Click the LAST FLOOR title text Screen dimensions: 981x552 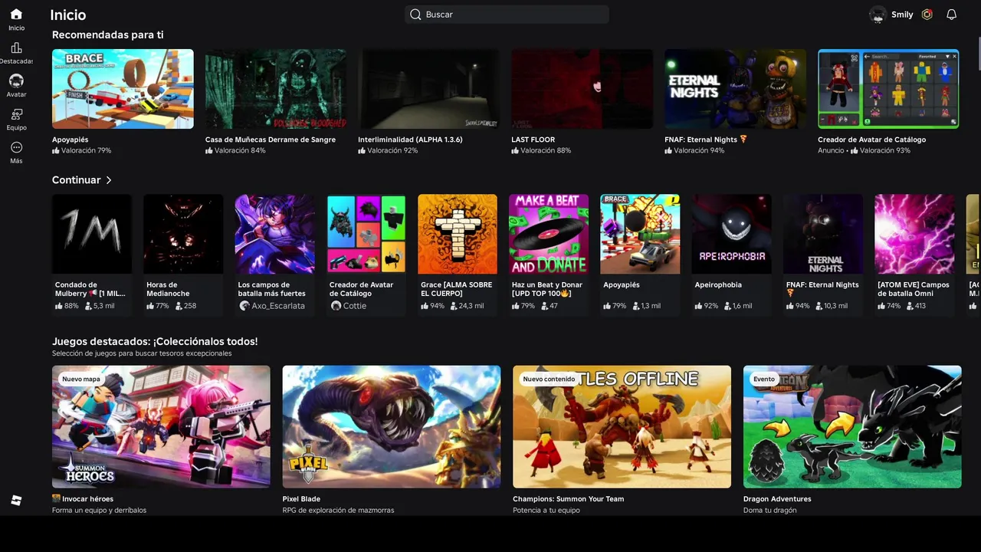tap(533, 140)
